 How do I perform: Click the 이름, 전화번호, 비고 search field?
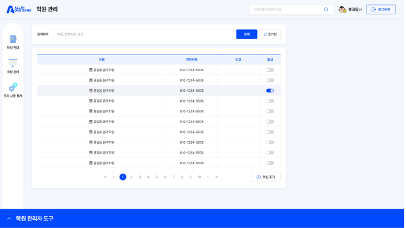143,34
